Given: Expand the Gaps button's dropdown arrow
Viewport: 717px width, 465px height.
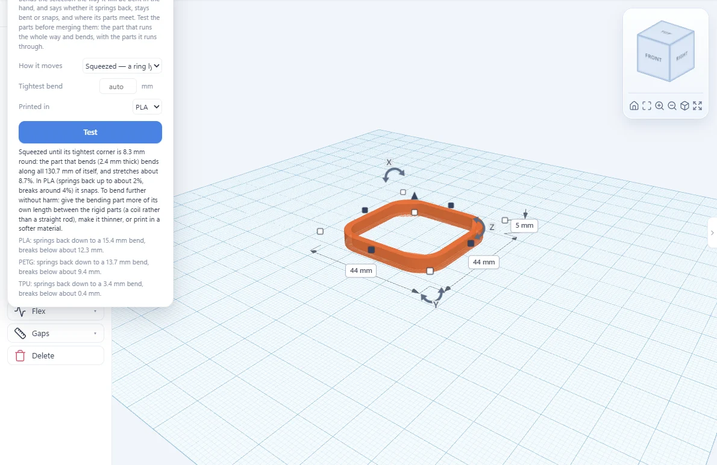Looking at the screenshot, I should coord(95,333).
